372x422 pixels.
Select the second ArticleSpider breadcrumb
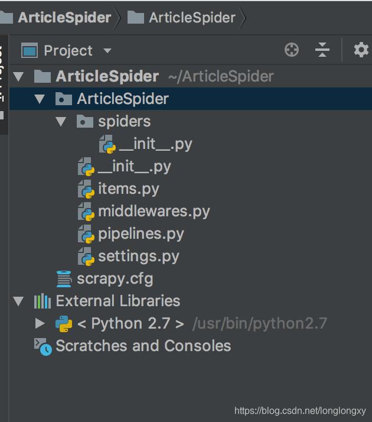point(192,18)
